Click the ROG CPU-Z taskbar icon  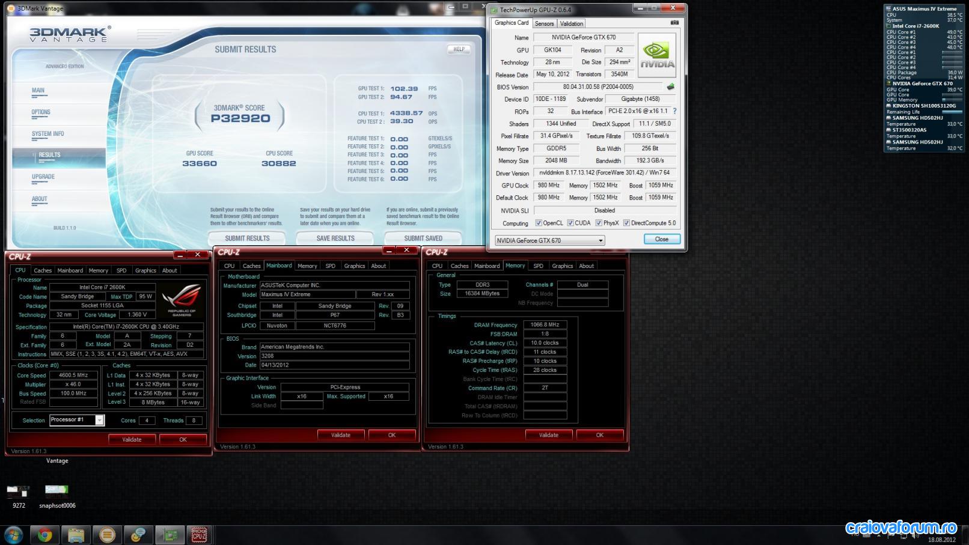pos(200,534)
